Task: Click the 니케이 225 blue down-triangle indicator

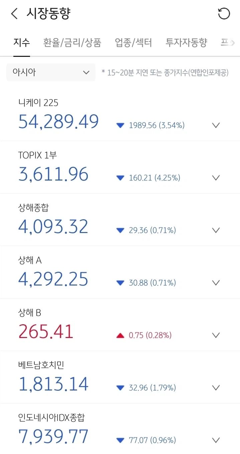Action: tap(120, 126)
